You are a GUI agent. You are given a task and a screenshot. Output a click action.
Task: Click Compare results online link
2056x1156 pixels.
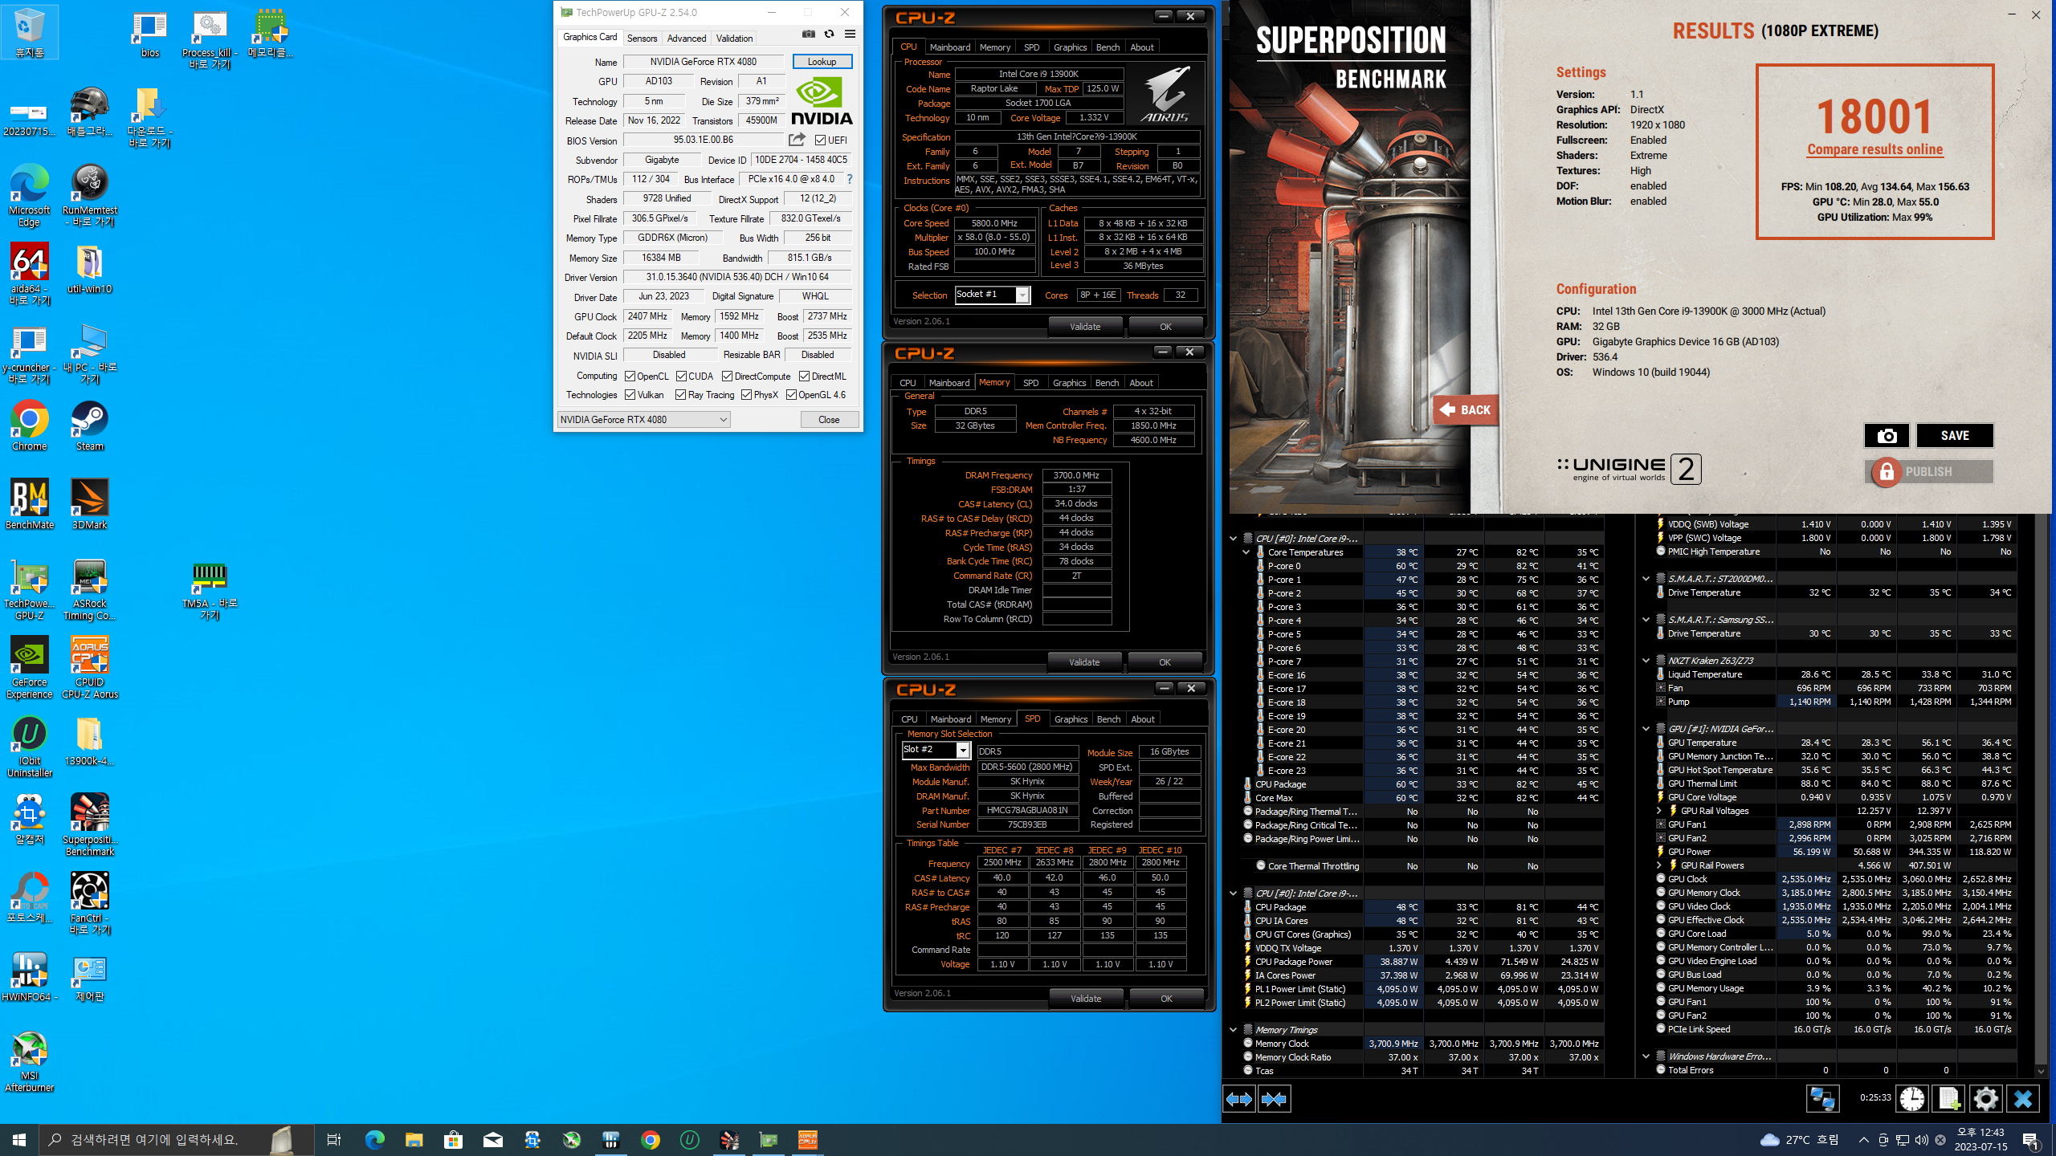[x=1874, y=149]
